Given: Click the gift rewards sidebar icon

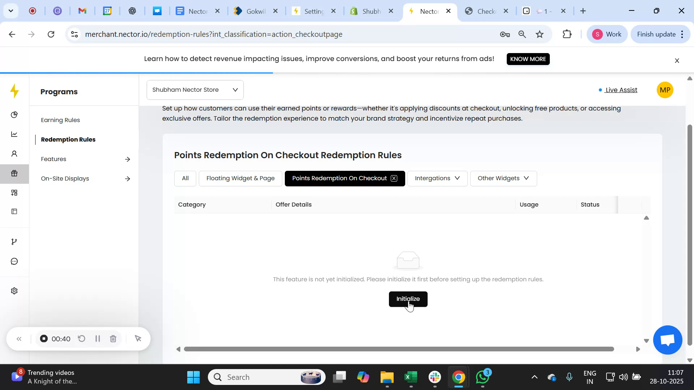Looking at the screenshot, I should [x=14, y=173].
